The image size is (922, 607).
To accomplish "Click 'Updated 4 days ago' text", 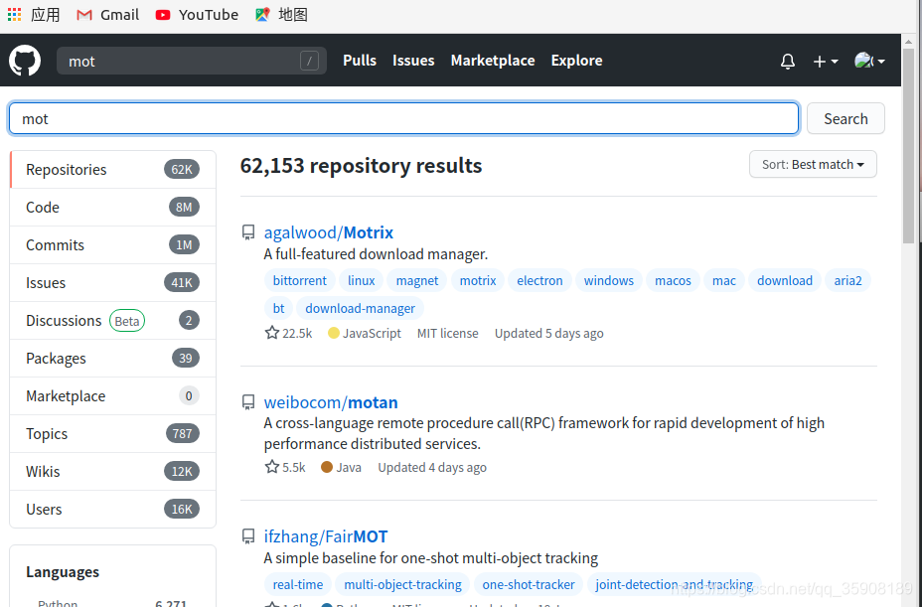I will (432, 468).
